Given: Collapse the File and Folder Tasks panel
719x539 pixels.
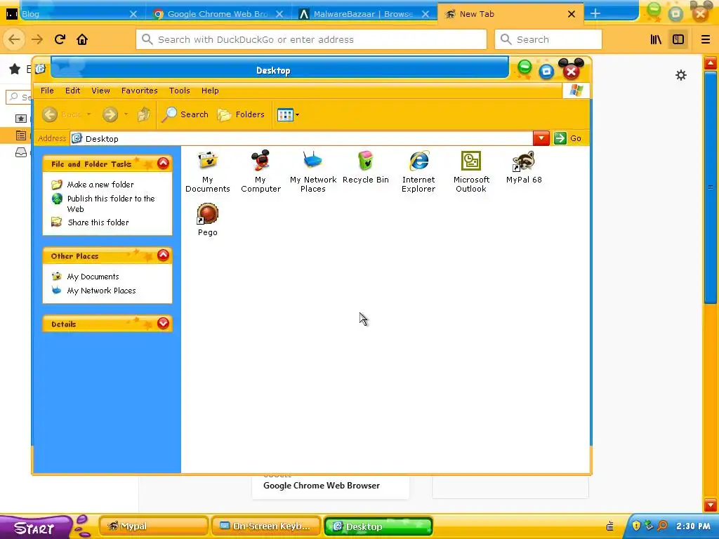Looking at the screenshot, I should click(x=163, y=164).
